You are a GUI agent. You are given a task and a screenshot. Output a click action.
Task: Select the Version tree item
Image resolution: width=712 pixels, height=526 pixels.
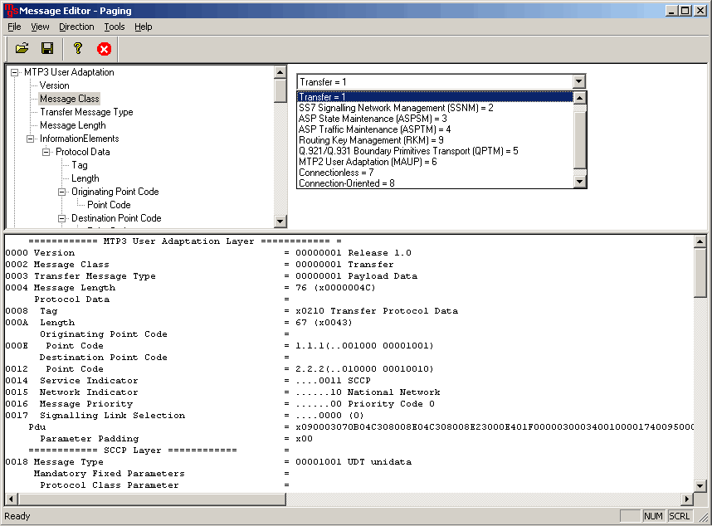point(55,85)
